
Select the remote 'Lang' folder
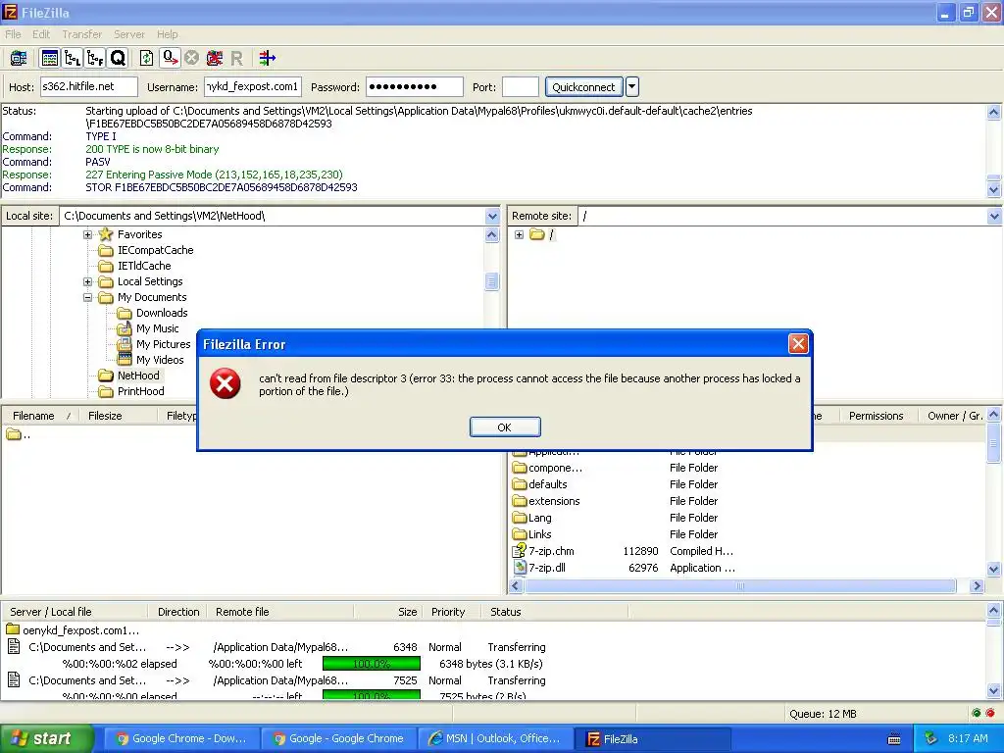539,518
